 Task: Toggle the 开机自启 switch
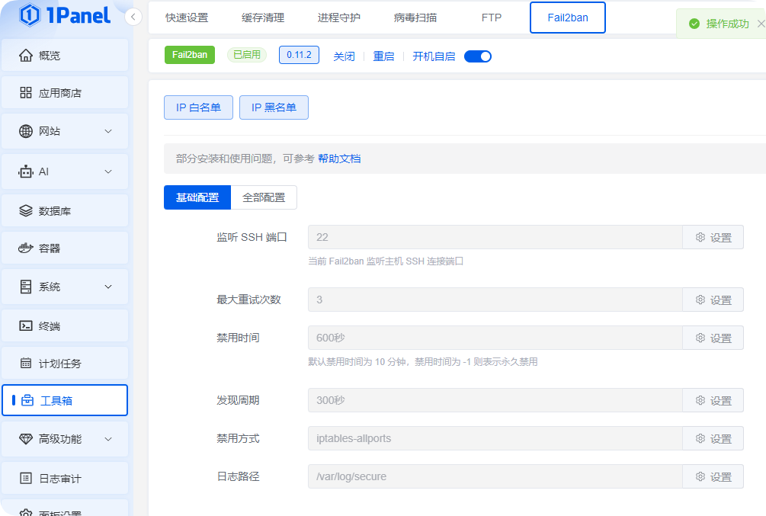pos(478,56)
